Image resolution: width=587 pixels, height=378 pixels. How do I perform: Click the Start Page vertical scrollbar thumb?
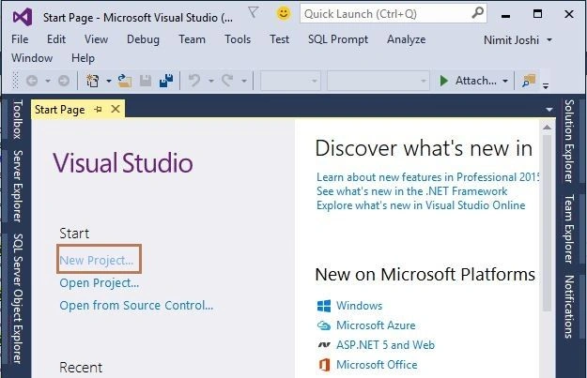(x=547, y=223)
